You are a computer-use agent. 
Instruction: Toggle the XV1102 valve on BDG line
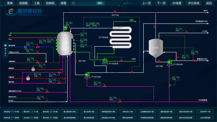[115, 12]
